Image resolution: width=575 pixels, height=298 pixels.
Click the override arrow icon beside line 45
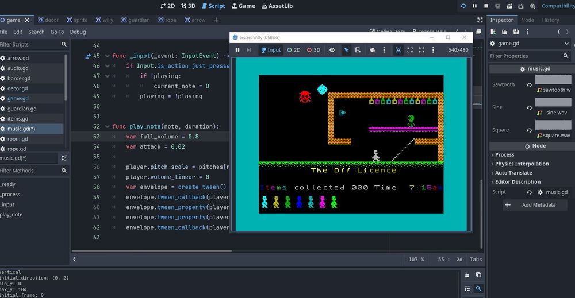tap(88, 56)
